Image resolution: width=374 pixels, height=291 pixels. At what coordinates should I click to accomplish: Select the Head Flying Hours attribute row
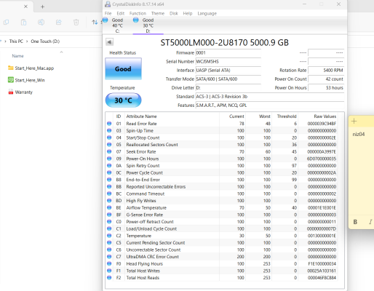[222, 263]
